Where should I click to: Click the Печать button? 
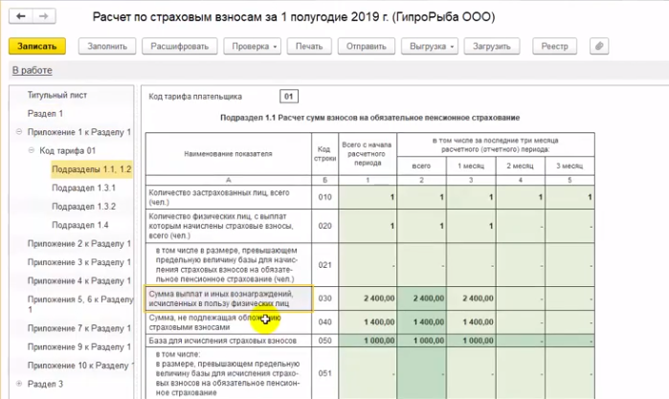coord(309,45)
